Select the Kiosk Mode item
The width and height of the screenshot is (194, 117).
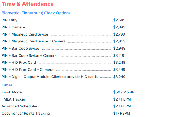click(12, 92)
